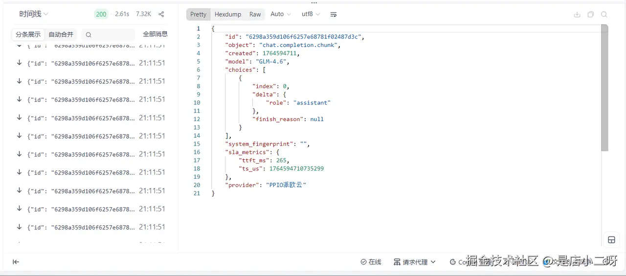Click the 200 status badge
The width and height of the screenshot is (626, 276).
(101, 14)
